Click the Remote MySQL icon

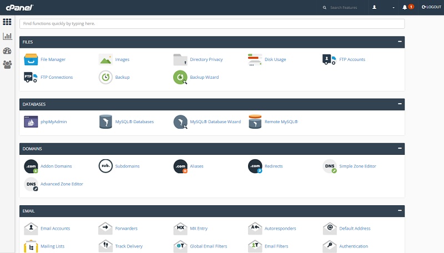click(255, 122)
